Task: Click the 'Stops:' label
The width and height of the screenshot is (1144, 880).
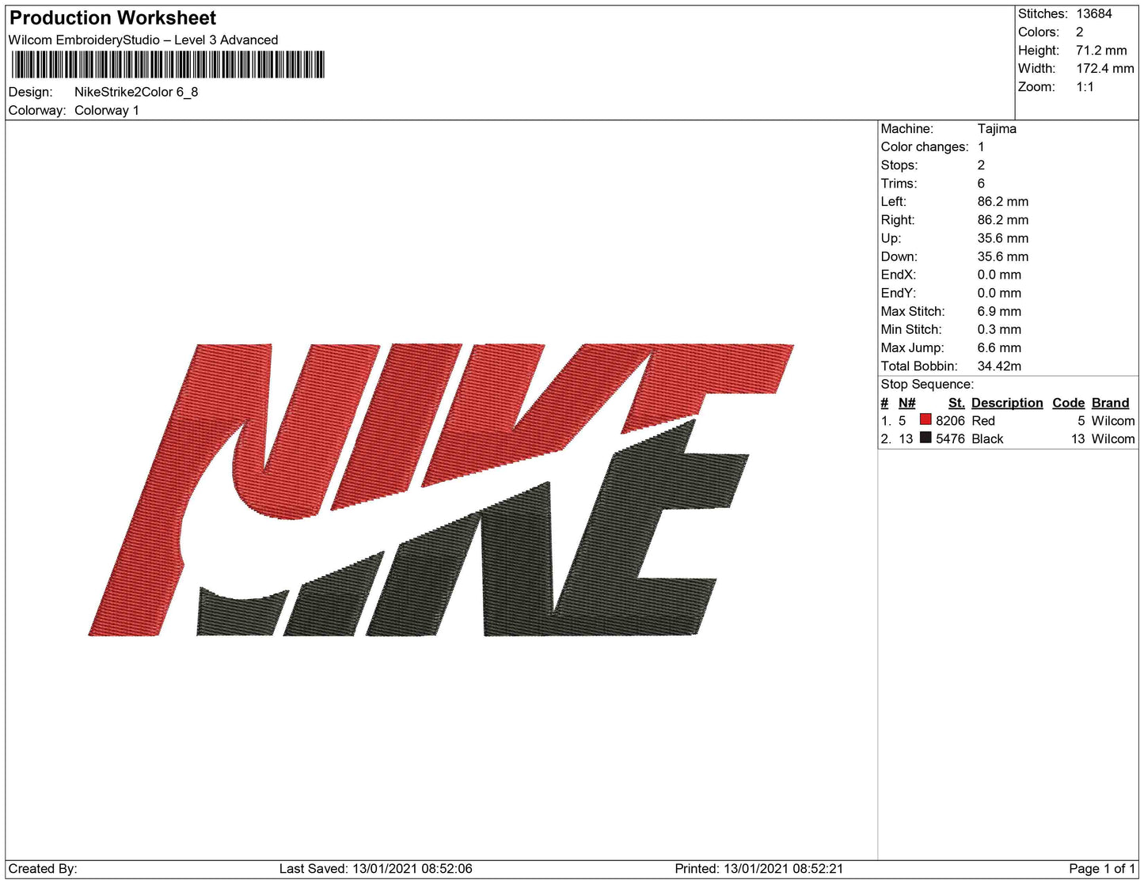Action: point(899,165)
